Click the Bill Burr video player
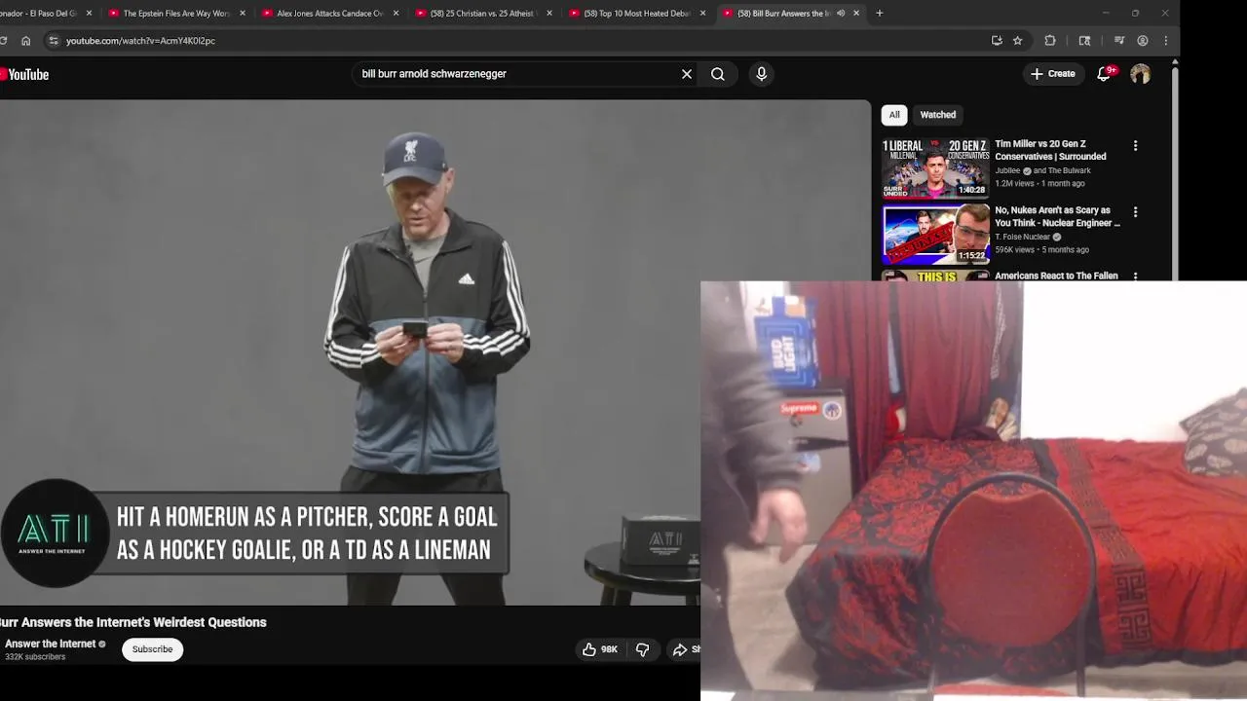The image size is (1247, 701). [435, 352]
